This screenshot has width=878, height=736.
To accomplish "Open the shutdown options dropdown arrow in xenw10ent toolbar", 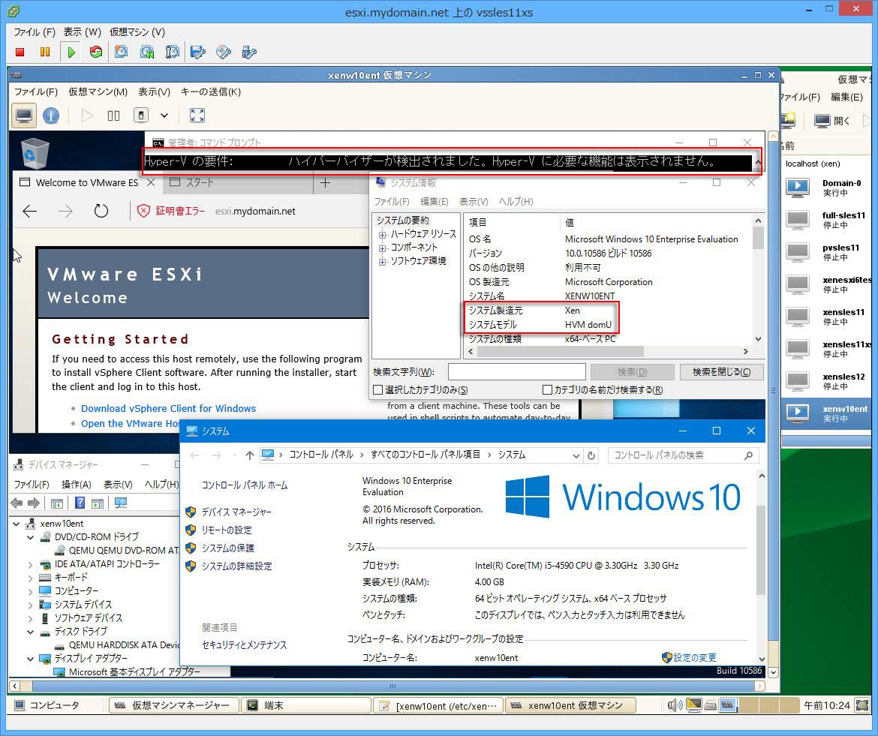I will (x=164, y=116).
